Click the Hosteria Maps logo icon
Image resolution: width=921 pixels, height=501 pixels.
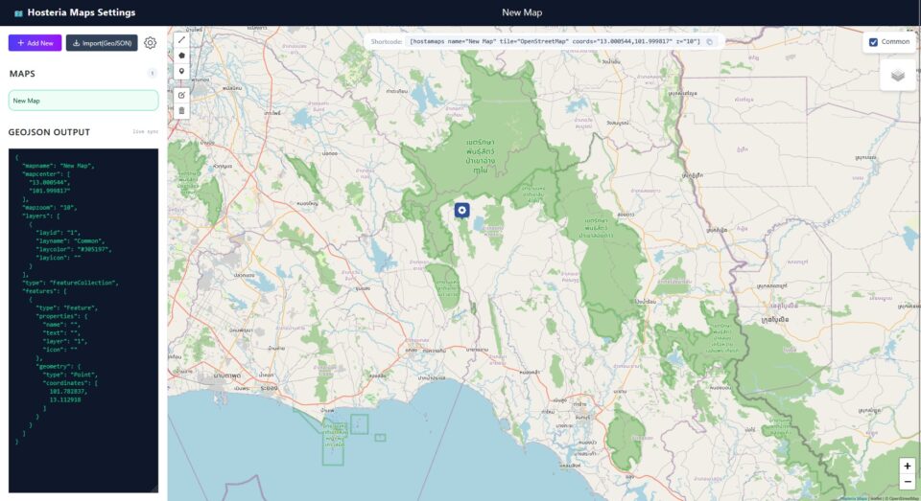click(18, 12)
